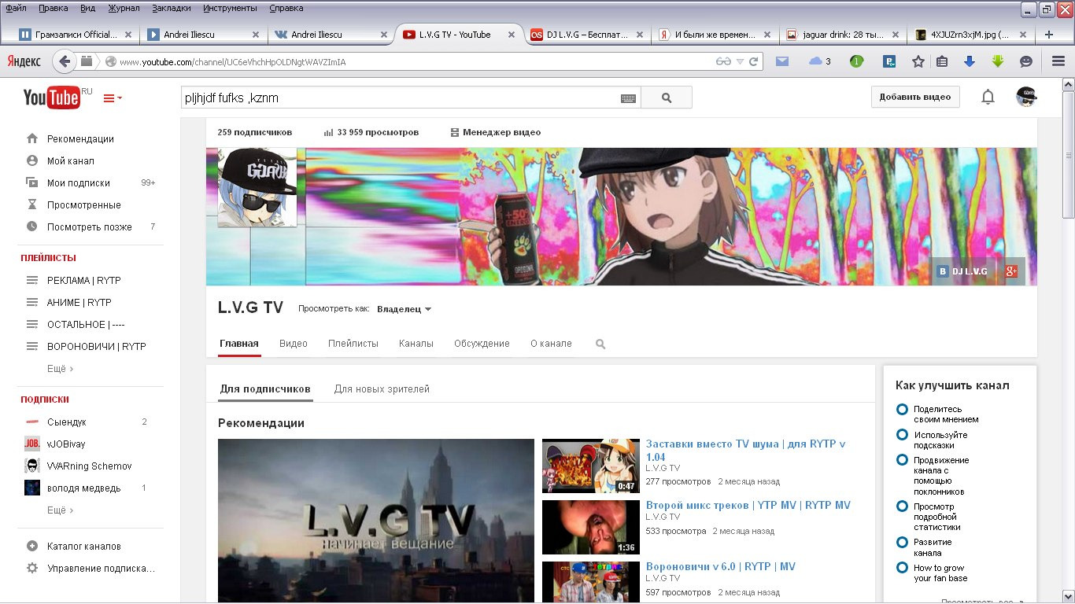Open the site identity globe icon
1075x604 pixels.
[111, 61]
